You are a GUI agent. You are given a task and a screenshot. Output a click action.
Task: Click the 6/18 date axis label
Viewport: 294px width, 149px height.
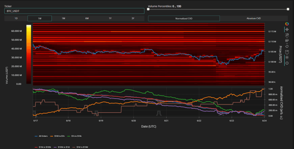68,121
